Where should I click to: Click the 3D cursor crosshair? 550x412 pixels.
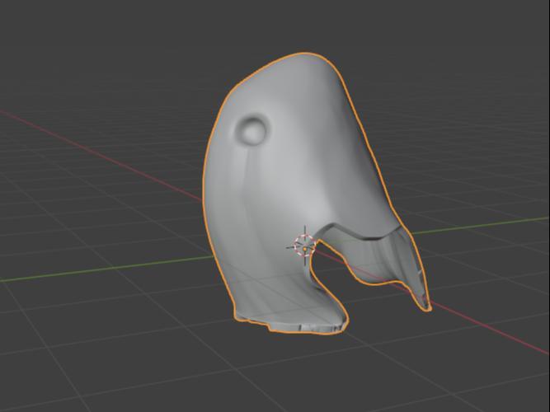pos(304,246)
